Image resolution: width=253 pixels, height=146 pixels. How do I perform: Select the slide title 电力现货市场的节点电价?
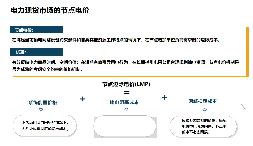pos(50,10)
